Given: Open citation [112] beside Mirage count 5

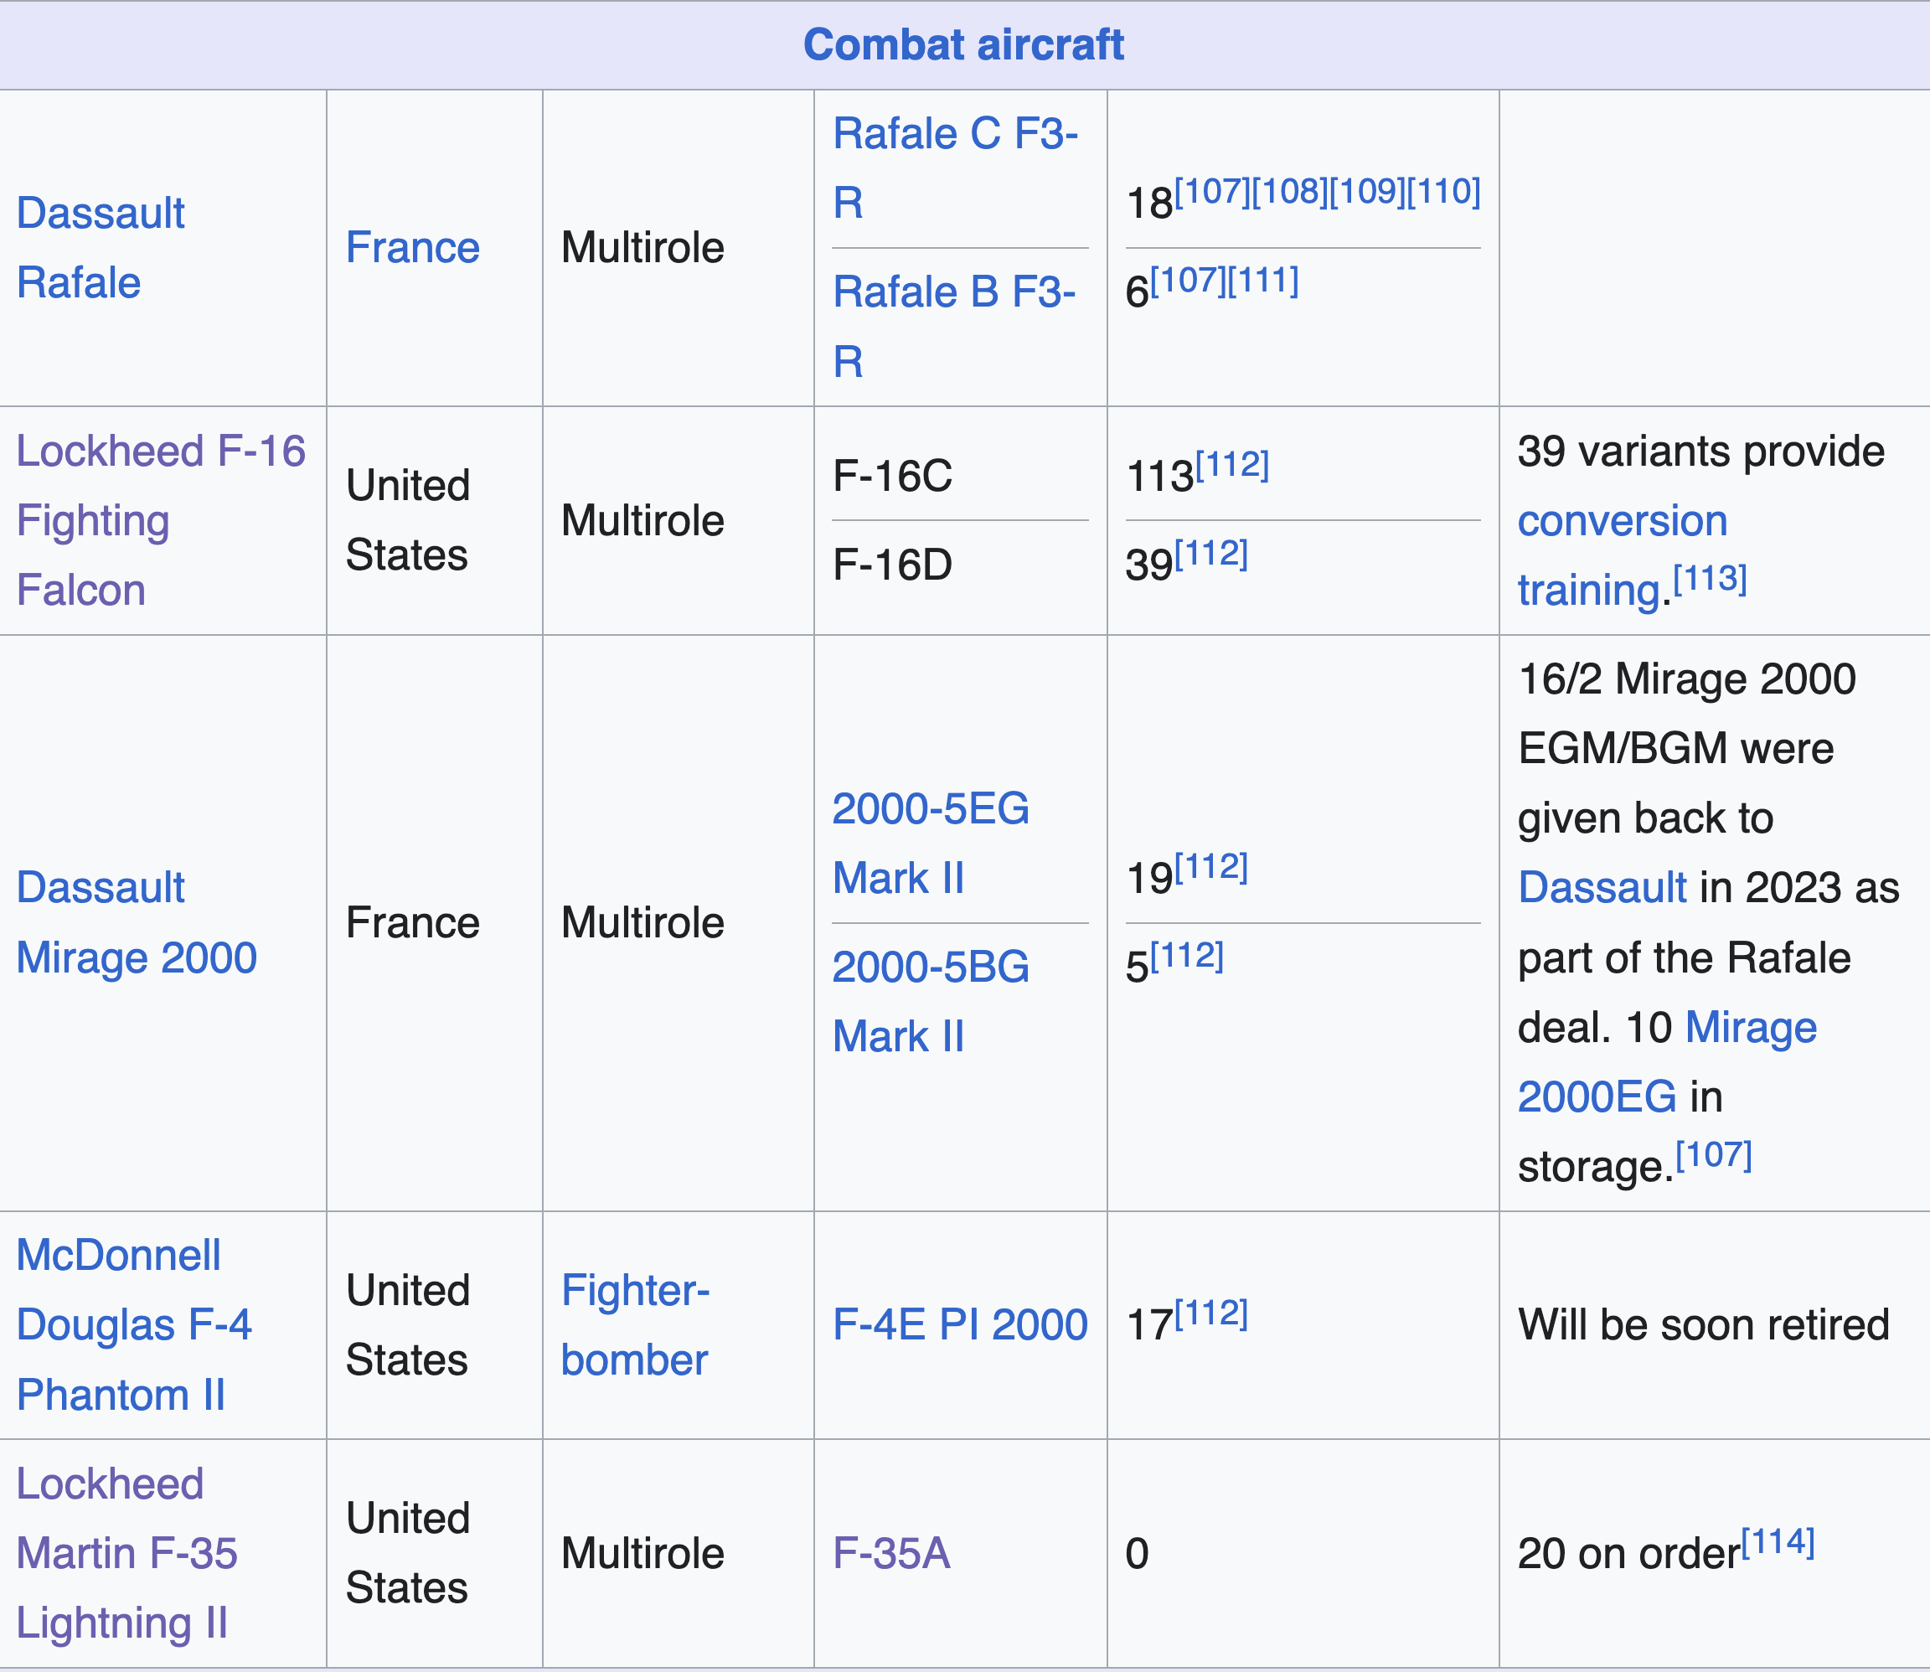Looking at the screenshot, I should pyautogui.click(x=1186, y=957).
